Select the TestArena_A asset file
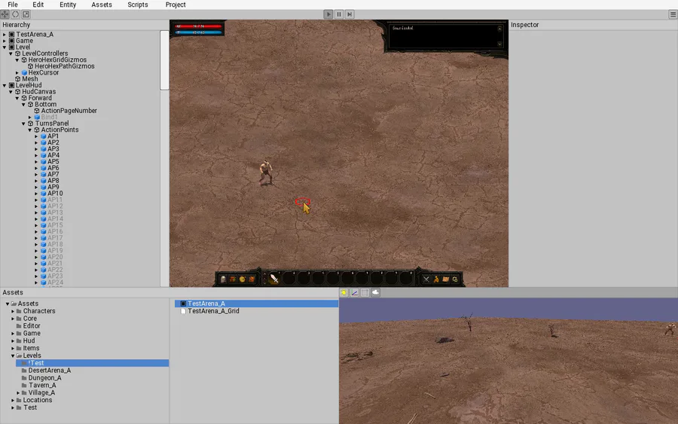Screen dimensions: 678x424 [x=256, y=304]
